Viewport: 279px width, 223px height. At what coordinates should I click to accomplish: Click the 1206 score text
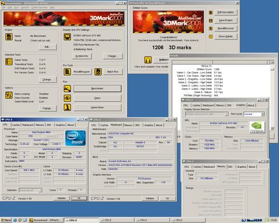pyautogui.click(x=158, y=47)
